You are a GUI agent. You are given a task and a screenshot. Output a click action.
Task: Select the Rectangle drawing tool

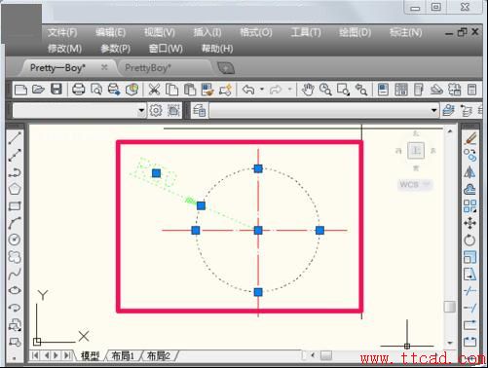(x=15, y=205)
